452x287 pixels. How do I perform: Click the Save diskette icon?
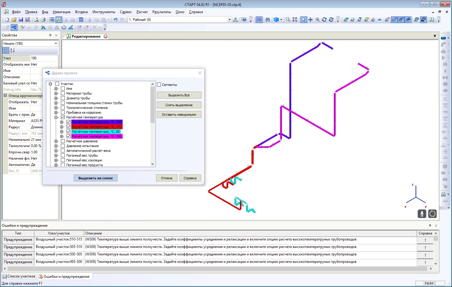(x=21, y=20)
